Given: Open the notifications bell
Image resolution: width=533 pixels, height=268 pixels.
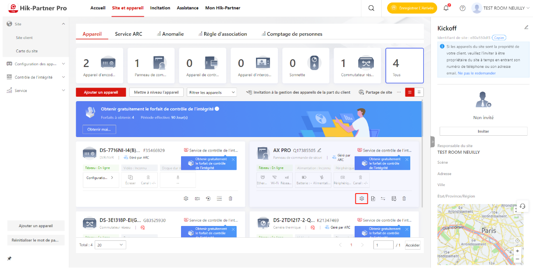Looking at the screenshot, I should [x=447, y=8].
